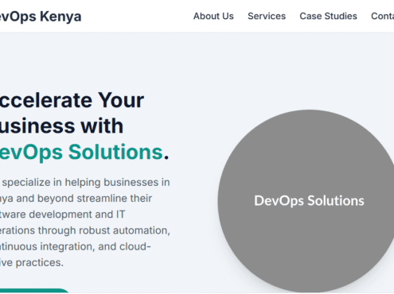Click the teal 'DevOps Solutions' heading text
This screenshot has width=394, height=294.
point(81,152)
